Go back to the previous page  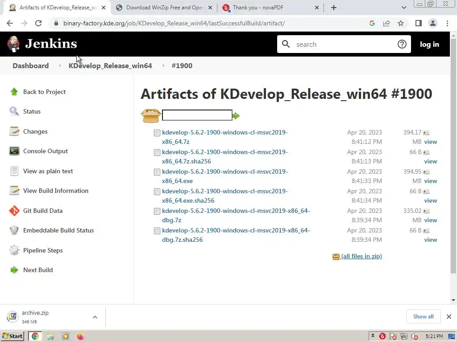[x=10, y=23]
